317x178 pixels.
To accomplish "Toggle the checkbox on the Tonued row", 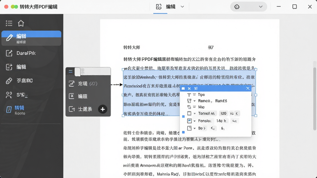I will click(x=189, y=113).
